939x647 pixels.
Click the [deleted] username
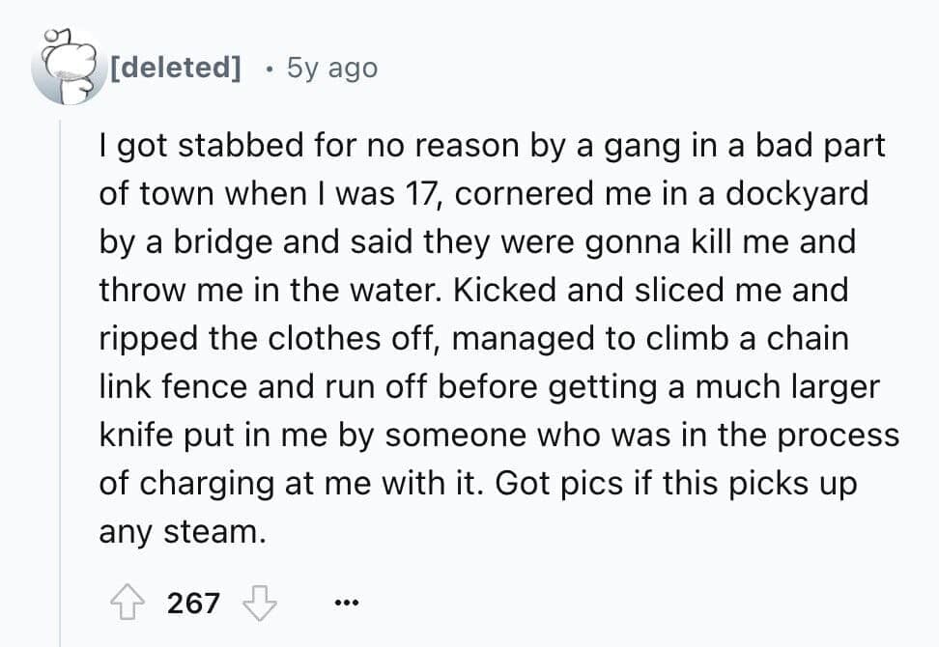(177, 68)
